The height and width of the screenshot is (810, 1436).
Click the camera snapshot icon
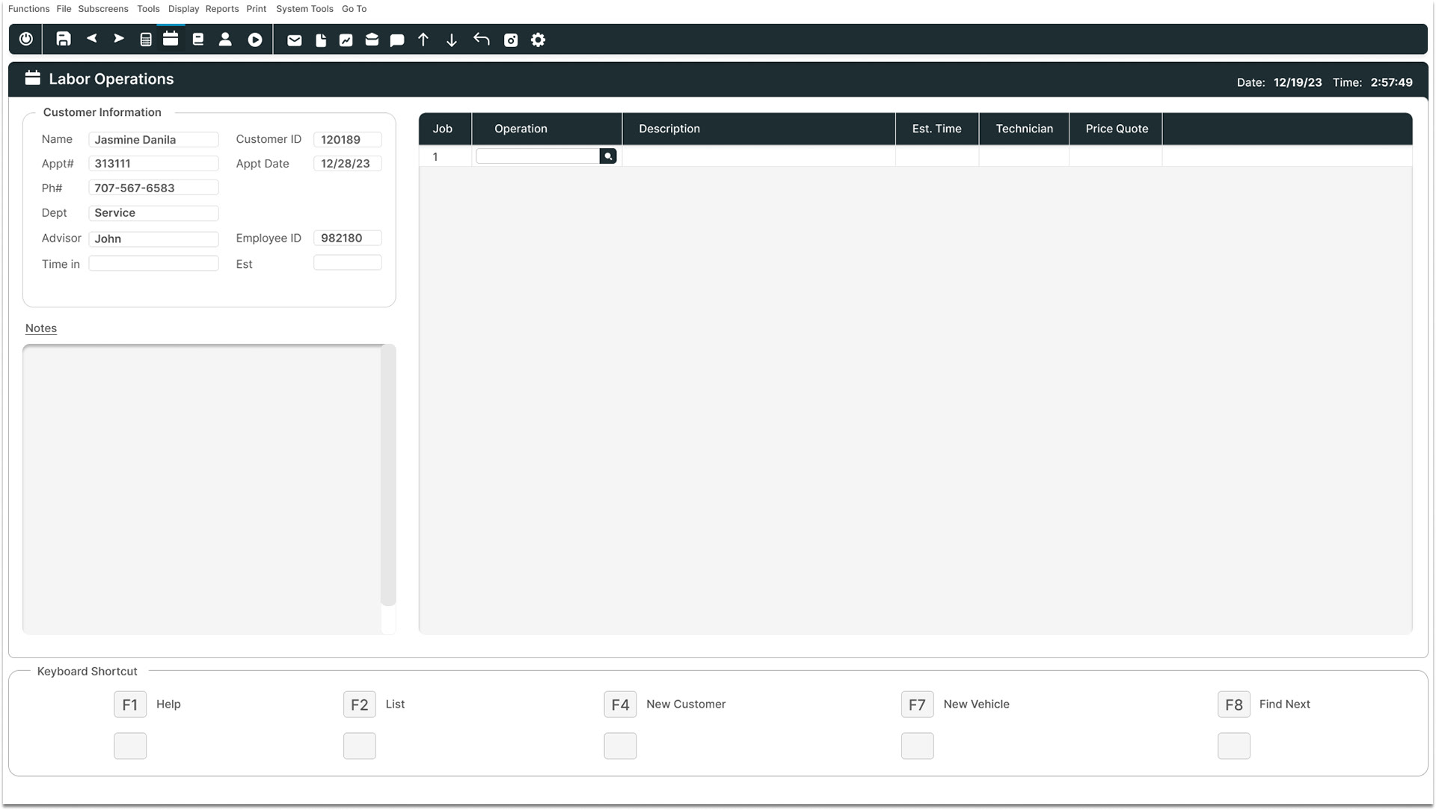tap(511, 40)
